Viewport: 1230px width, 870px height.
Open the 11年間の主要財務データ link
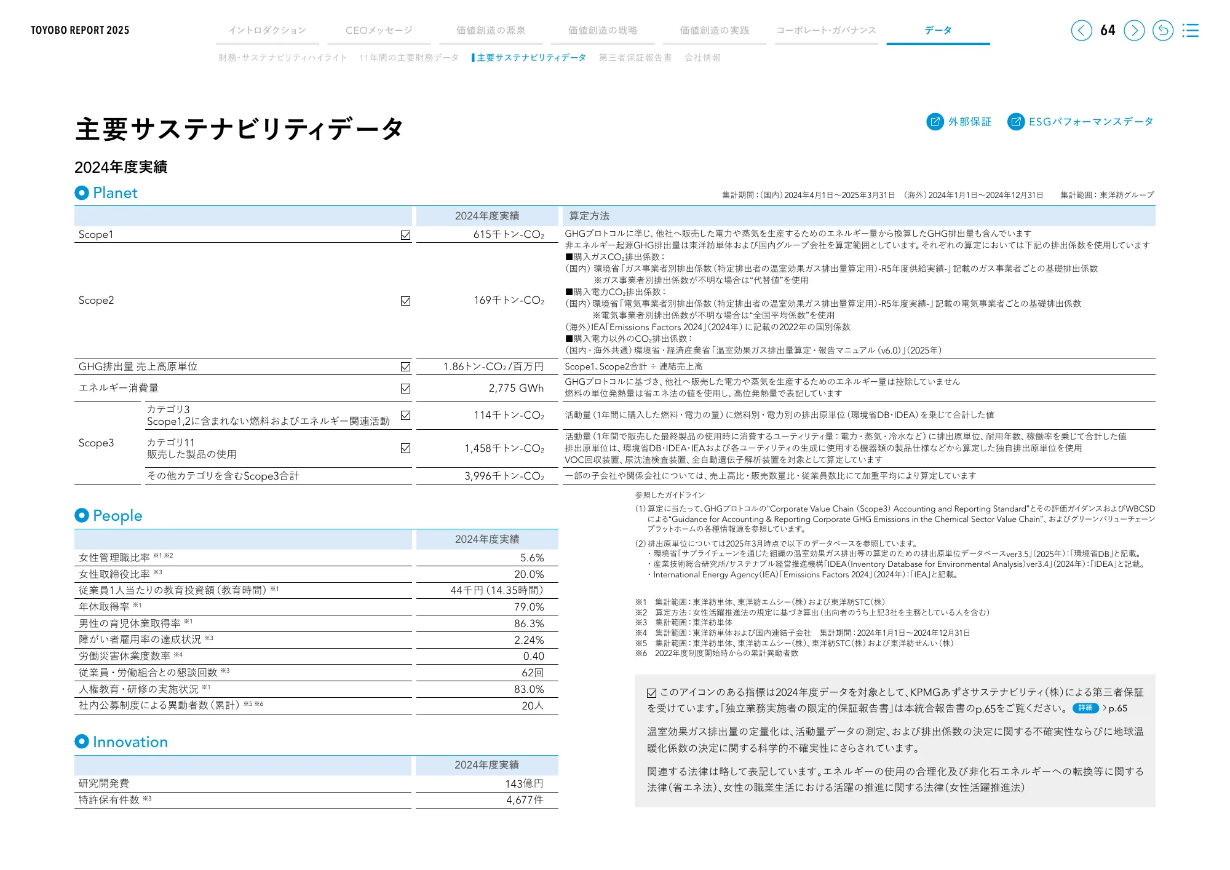[x=407, y=57]
